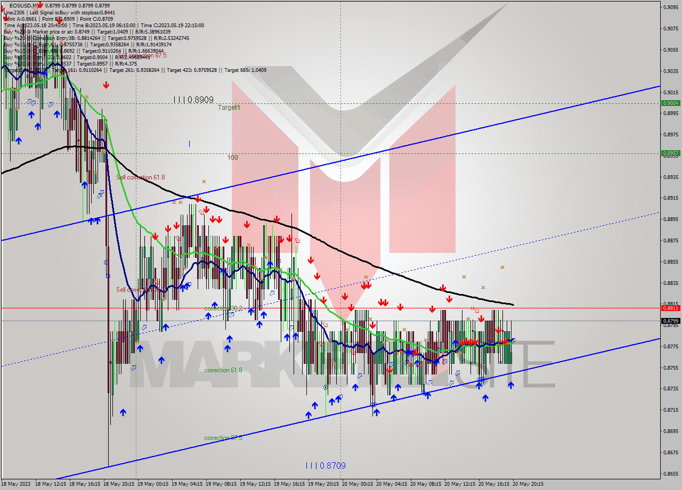
Task: Click the 'Sell correction 87.5' label
Action: click(142, 55)
